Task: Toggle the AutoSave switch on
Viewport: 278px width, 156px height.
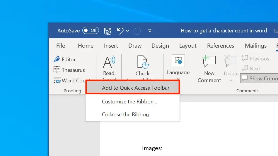Action: click(x=91, y=31)
